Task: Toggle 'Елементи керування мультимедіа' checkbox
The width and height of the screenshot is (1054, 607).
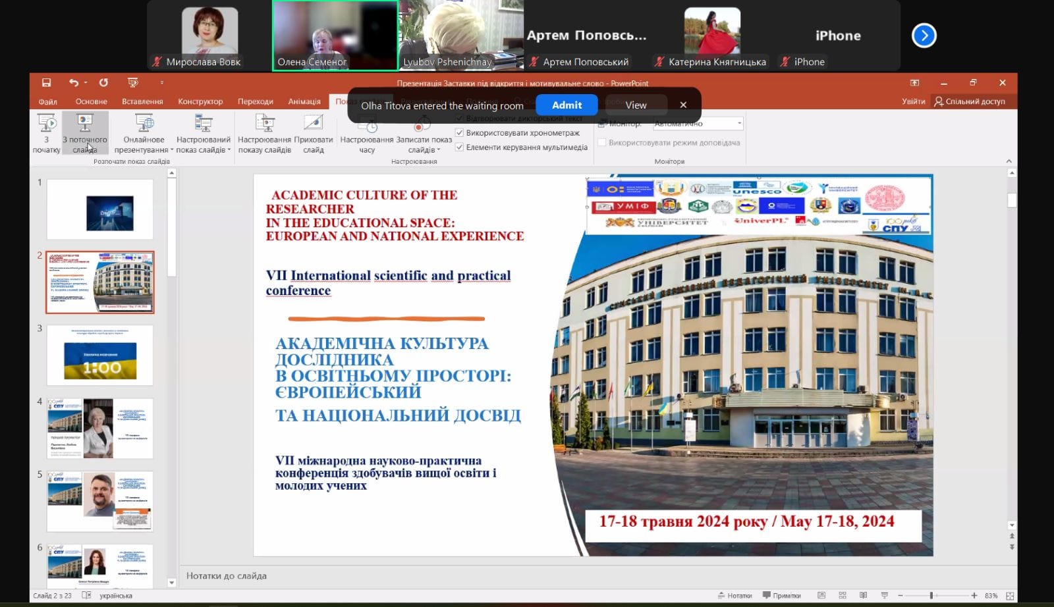Action: 460,147
